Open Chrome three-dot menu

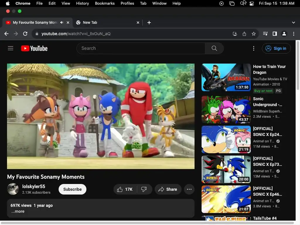(294, 34)
